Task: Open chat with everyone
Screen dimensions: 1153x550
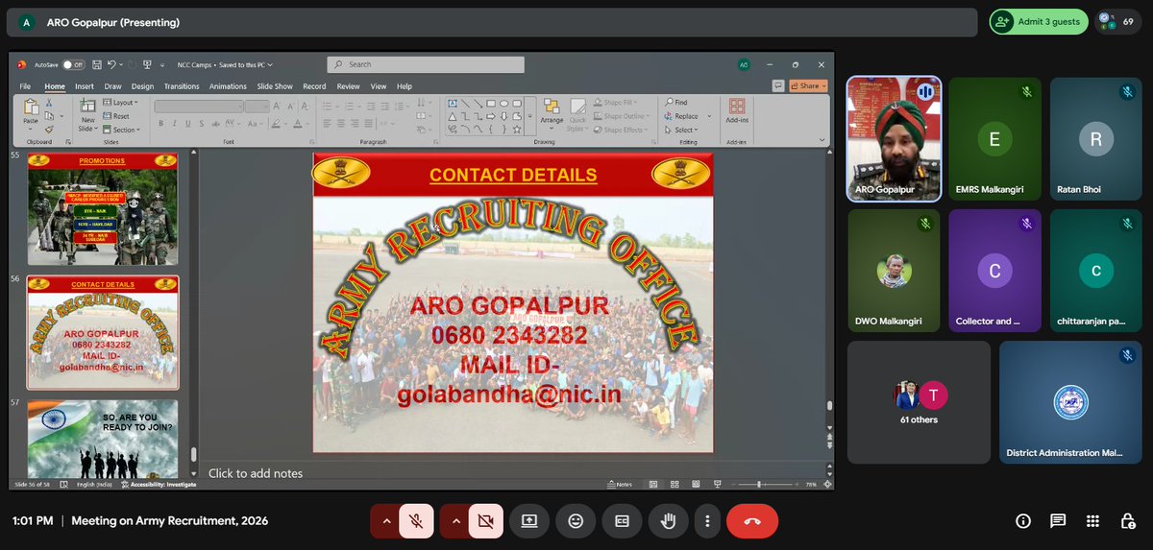Action: coord(1058,521)
